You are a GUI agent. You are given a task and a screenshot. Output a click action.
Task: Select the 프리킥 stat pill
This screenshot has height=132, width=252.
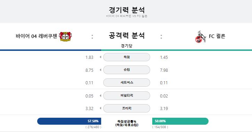(127, 108)
